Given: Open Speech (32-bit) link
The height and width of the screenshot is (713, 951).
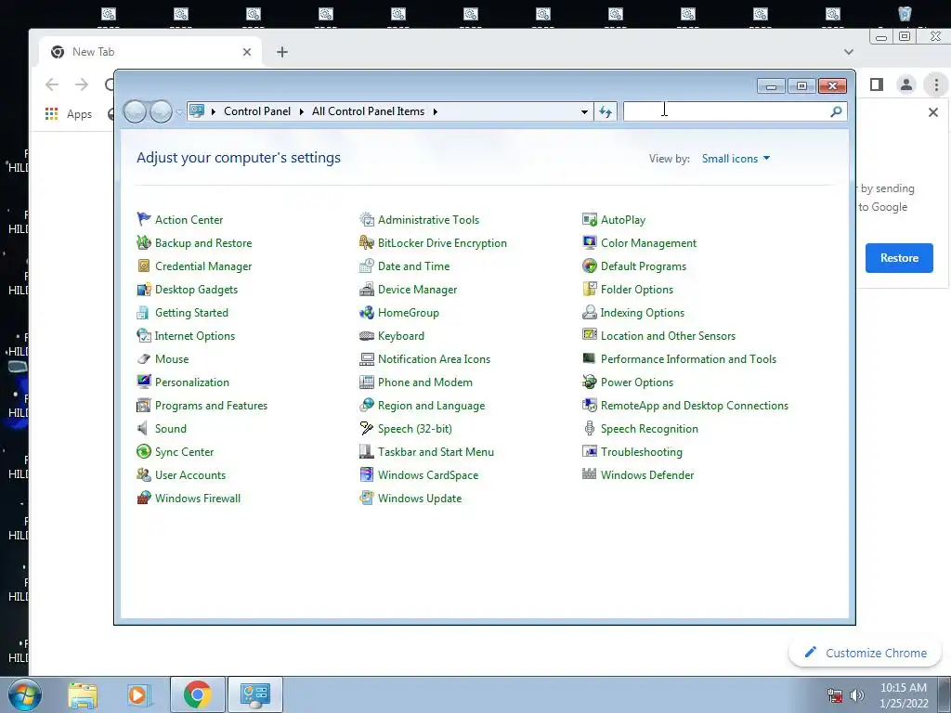Looking at the screenshot, I should (415, 429).
